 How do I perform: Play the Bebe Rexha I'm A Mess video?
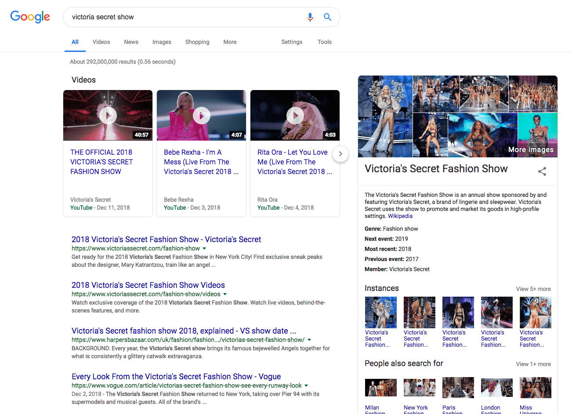point(202,116)
